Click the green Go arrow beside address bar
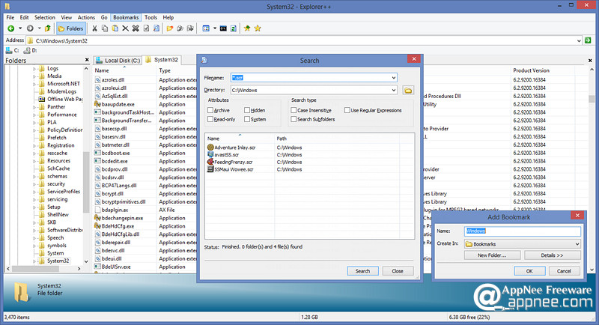Viewport: 599px width, 325px height. coord(588,40)
